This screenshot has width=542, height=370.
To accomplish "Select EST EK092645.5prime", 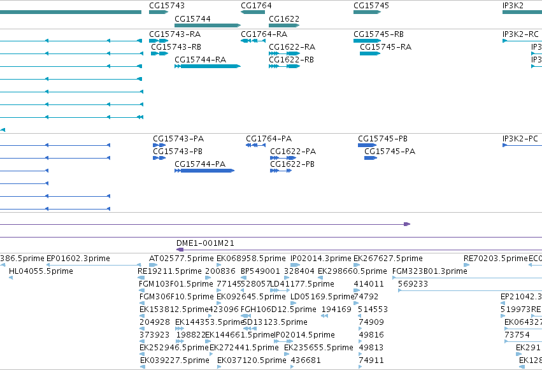I will click(219, 303).
